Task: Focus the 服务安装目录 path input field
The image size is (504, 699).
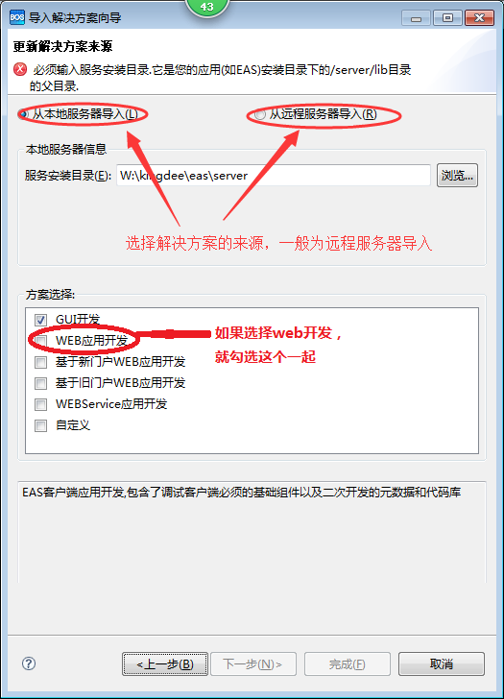Action: pyautogui.click(x=274, y=175)
